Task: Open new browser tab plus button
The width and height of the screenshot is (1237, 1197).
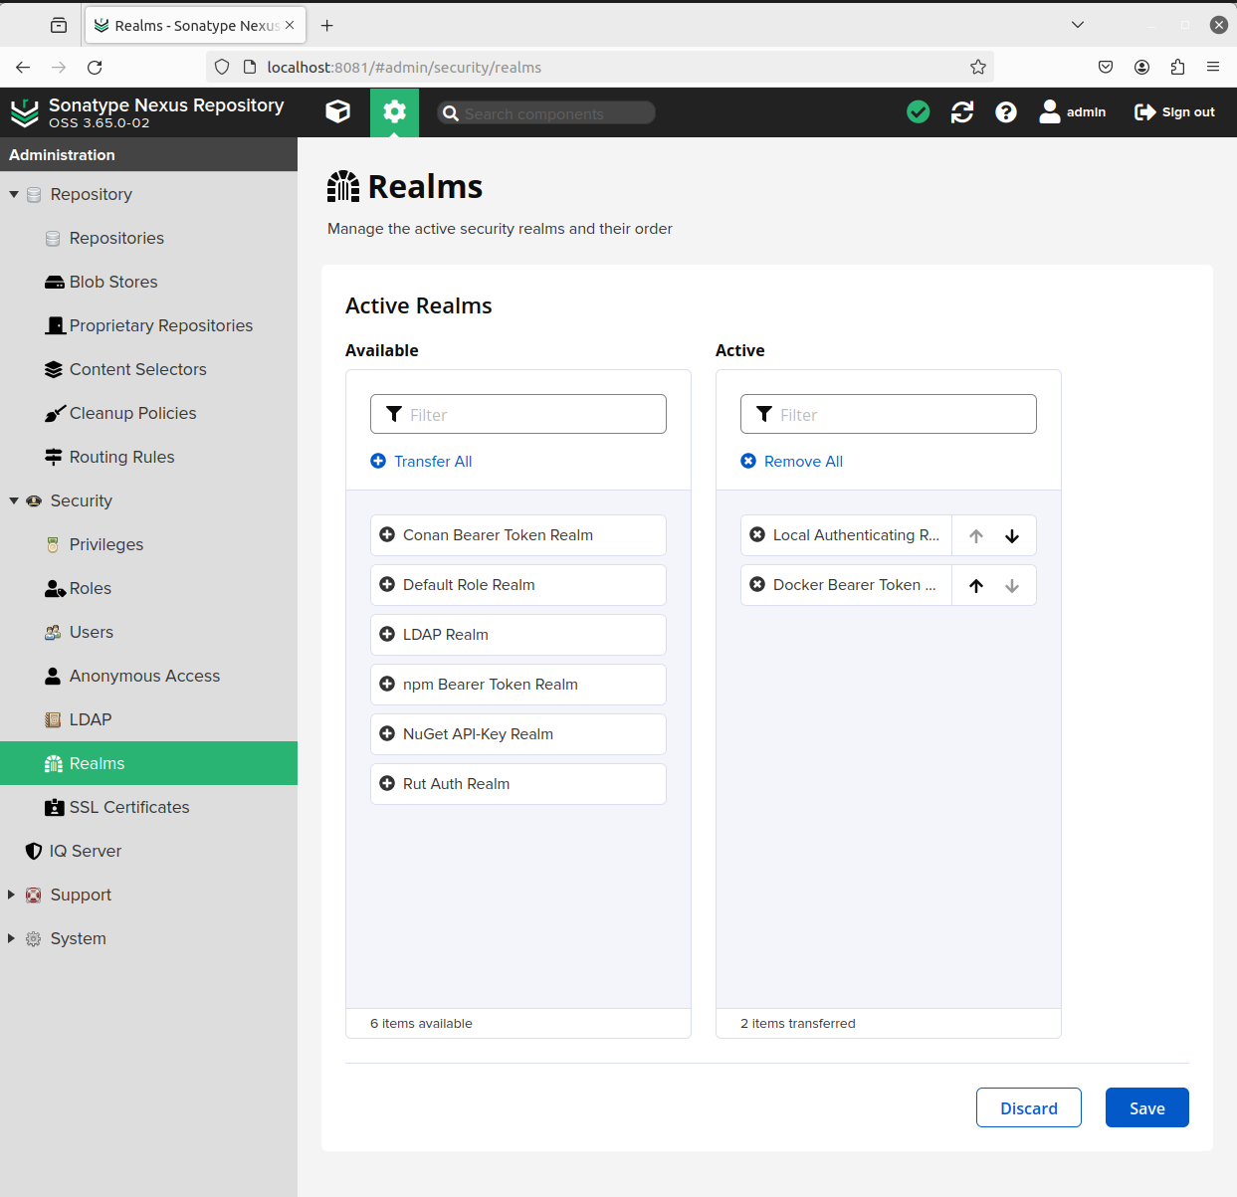Action: 327,26
